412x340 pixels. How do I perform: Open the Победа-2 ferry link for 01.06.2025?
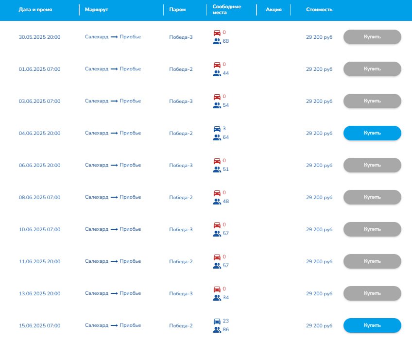click(x=181, y=69)
